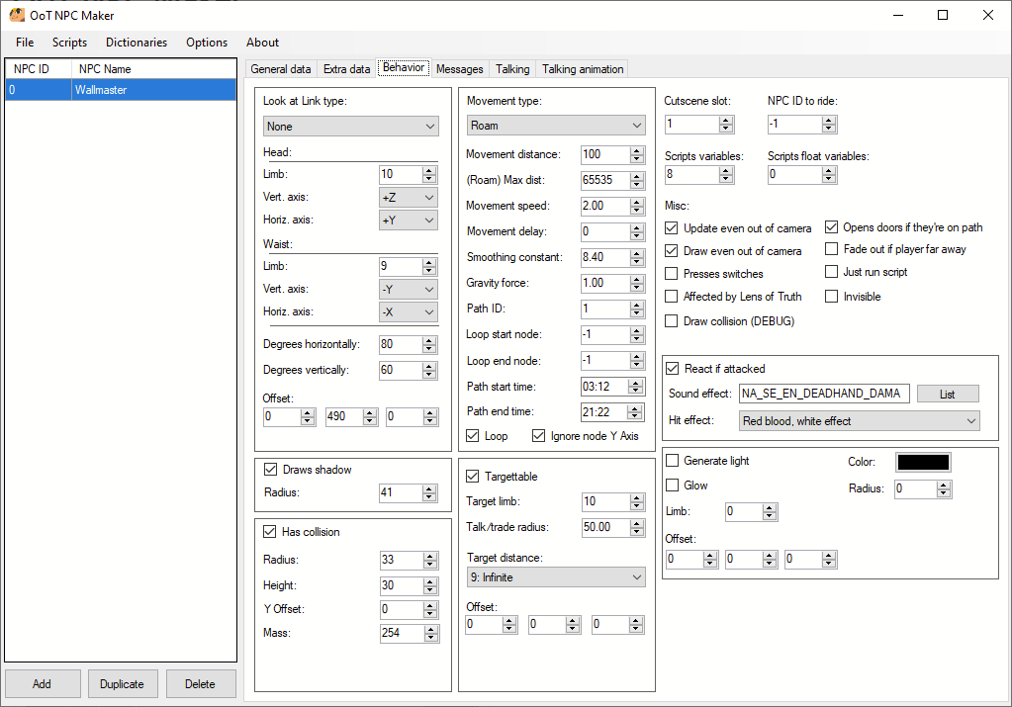
Task: Decrease the Shadow Radius spinner value
Action: coord(428,496)
